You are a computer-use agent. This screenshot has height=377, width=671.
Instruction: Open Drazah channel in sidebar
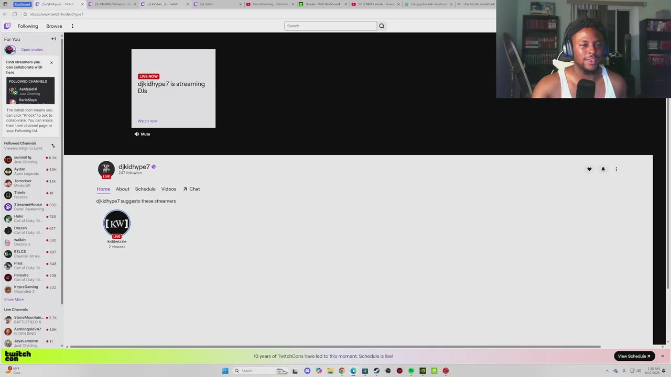[30, 230]
